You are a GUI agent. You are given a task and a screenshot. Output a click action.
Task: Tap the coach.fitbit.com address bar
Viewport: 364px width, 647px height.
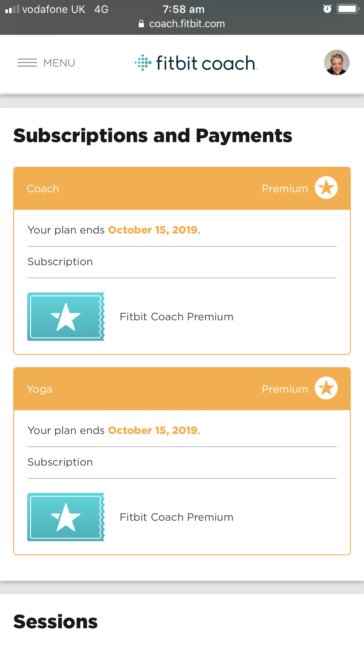coord(187,24)
